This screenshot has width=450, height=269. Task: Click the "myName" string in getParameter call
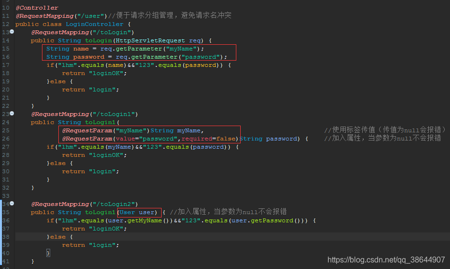[x=183, y=49]
